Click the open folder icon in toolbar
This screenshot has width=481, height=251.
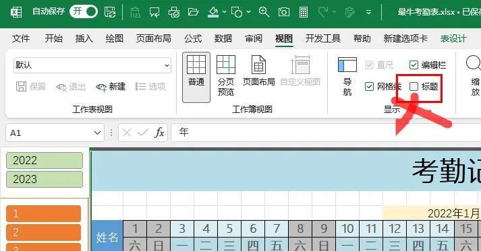[x=193, y=12]
